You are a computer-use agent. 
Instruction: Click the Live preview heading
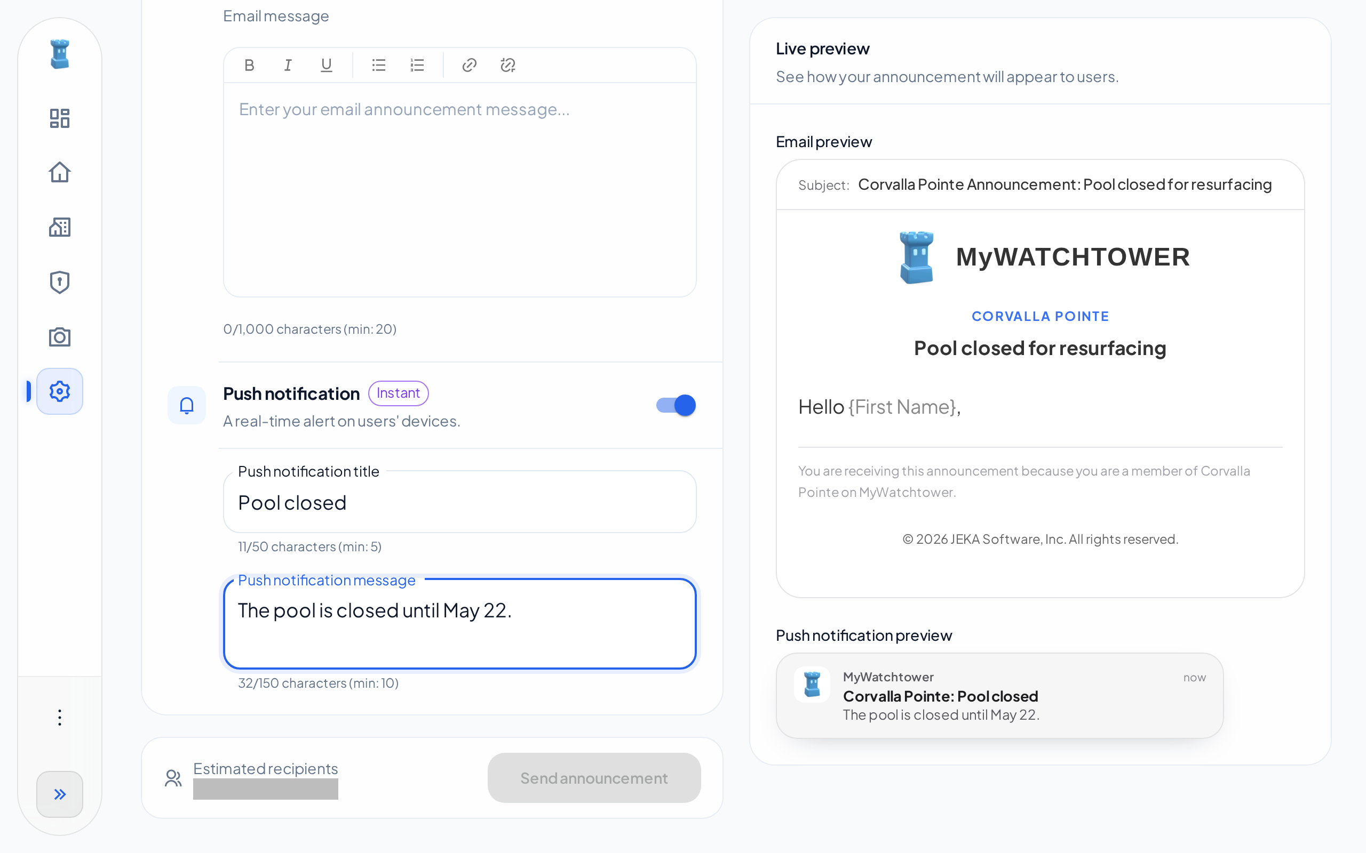pos(822,49)
